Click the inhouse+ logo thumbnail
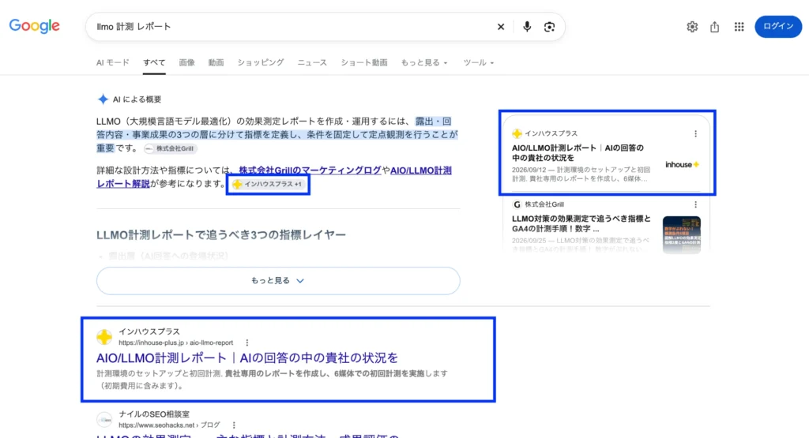Viewport: 809px width, 438px height. point(682,165)
